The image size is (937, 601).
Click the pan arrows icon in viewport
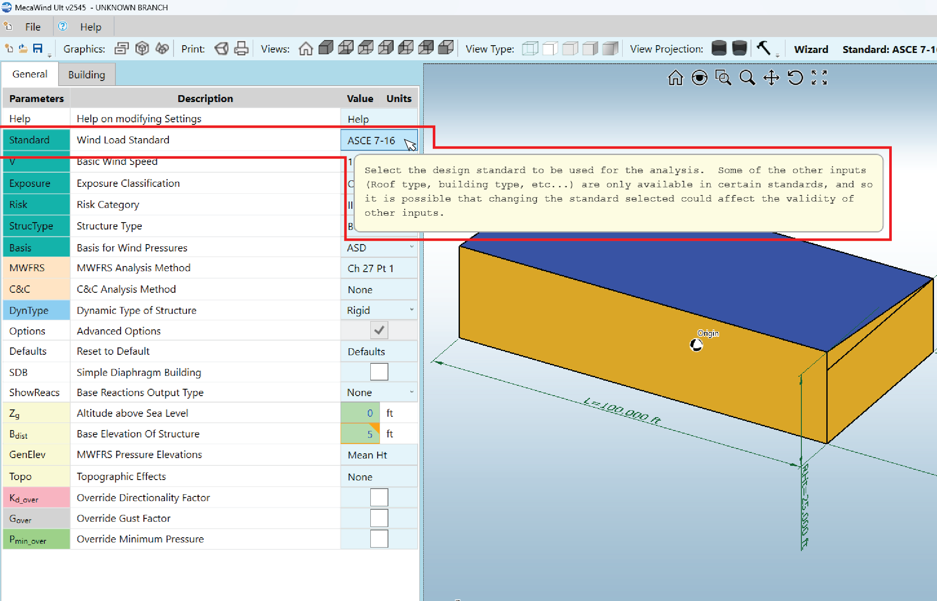[771, 78]
